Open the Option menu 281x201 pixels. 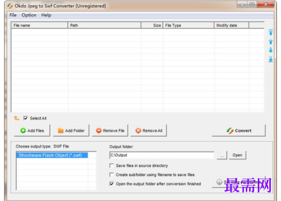pyautogui.click(x=29, y=15)
